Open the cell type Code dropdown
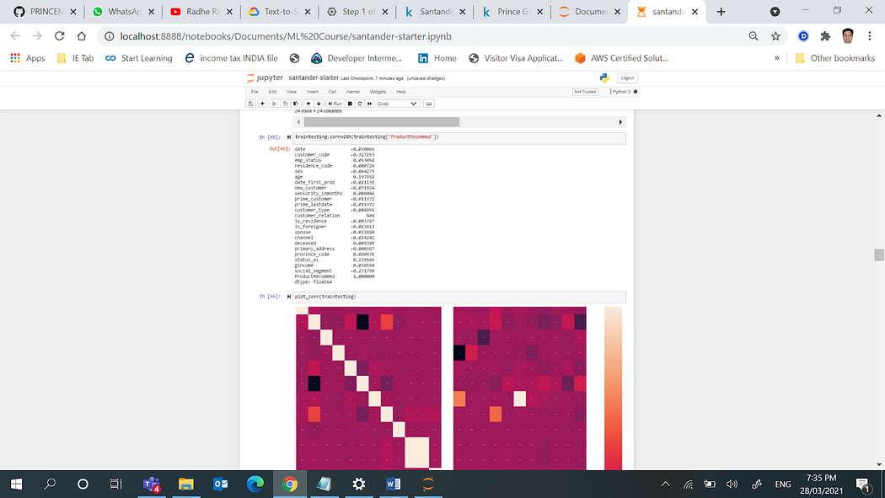This screenshot has width=885, height=498. pos(398,104)
